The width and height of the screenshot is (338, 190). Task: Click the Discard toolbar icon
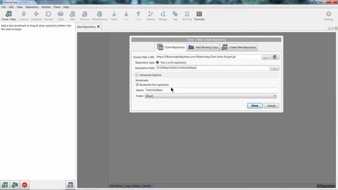pos(48,16)
